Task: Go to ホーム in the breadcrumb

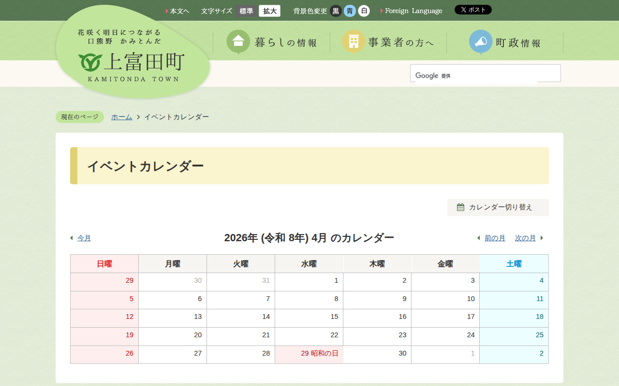Action: tap(121, 117)
